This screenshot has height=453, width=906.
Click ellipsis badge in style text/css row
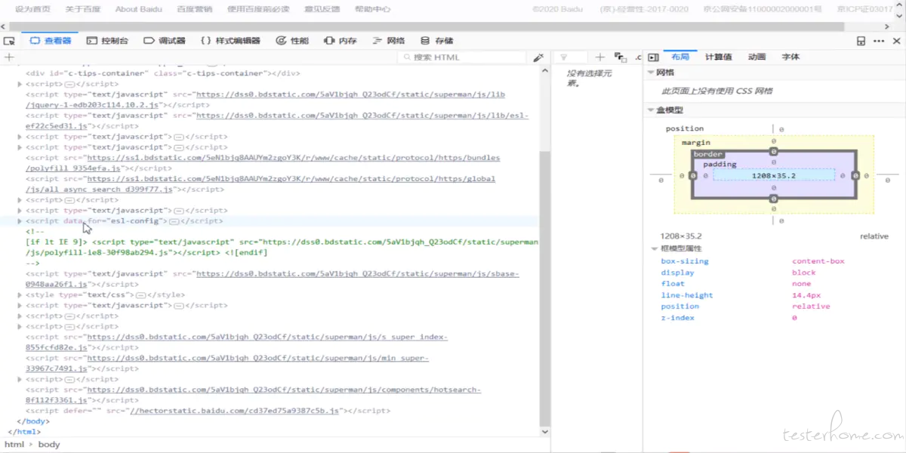(x=140, y=295)
